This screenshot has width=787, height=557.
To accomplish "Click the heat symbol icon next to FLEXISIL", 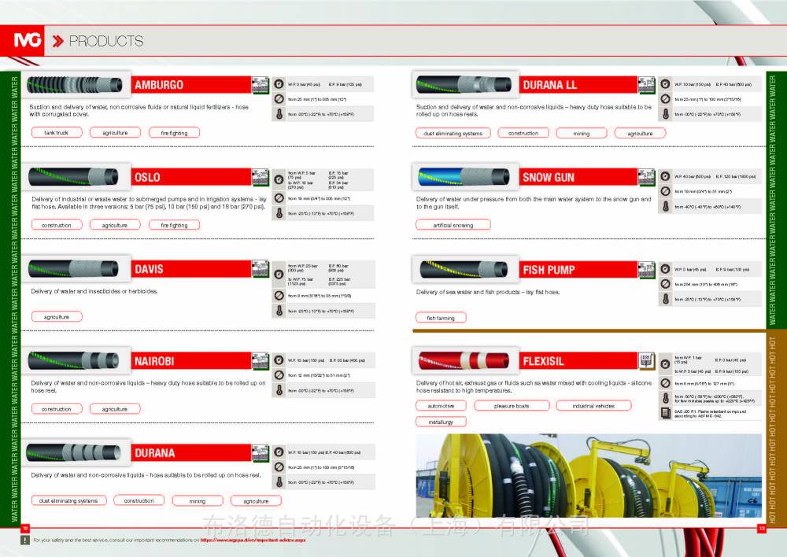I will pyautogui.click(x=645, y=360).
